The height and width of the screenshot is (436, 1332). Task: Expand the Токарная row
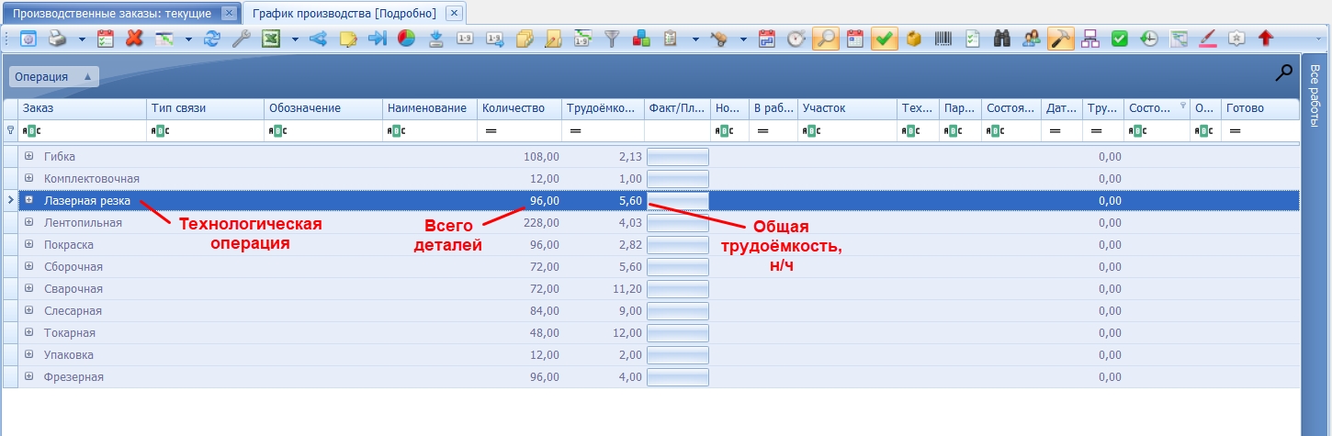28,332
